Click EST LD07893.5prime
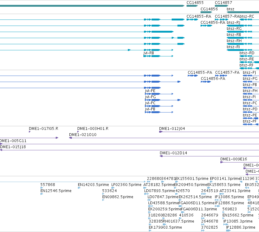 pyautogui.click(x=159, y=191)
